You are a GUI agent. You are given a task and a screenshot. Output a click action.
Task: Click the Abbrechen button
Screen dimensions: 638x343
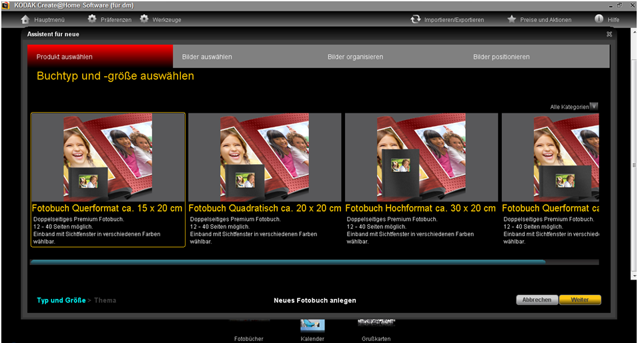coord(537,300)
